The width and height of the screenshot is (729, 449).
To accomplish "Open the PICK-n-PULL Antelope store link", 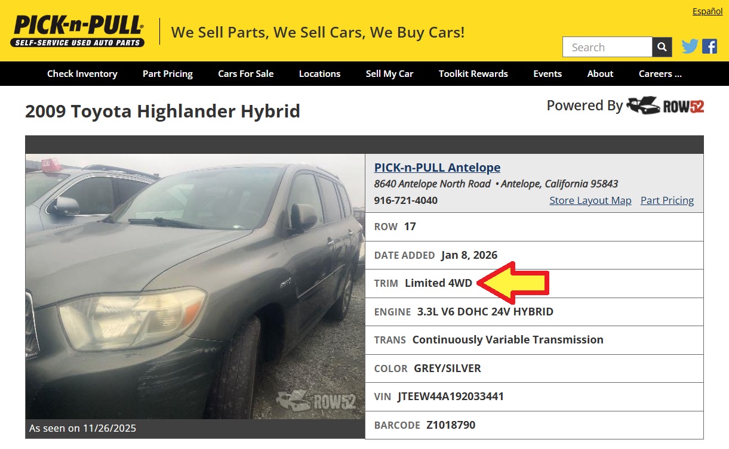I will pyautogui.click(x=438, y=168).
